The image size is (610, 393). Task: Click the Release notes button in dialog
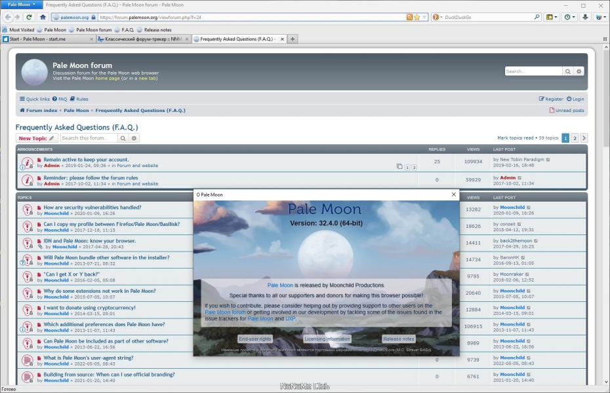(x=399, y=339)
